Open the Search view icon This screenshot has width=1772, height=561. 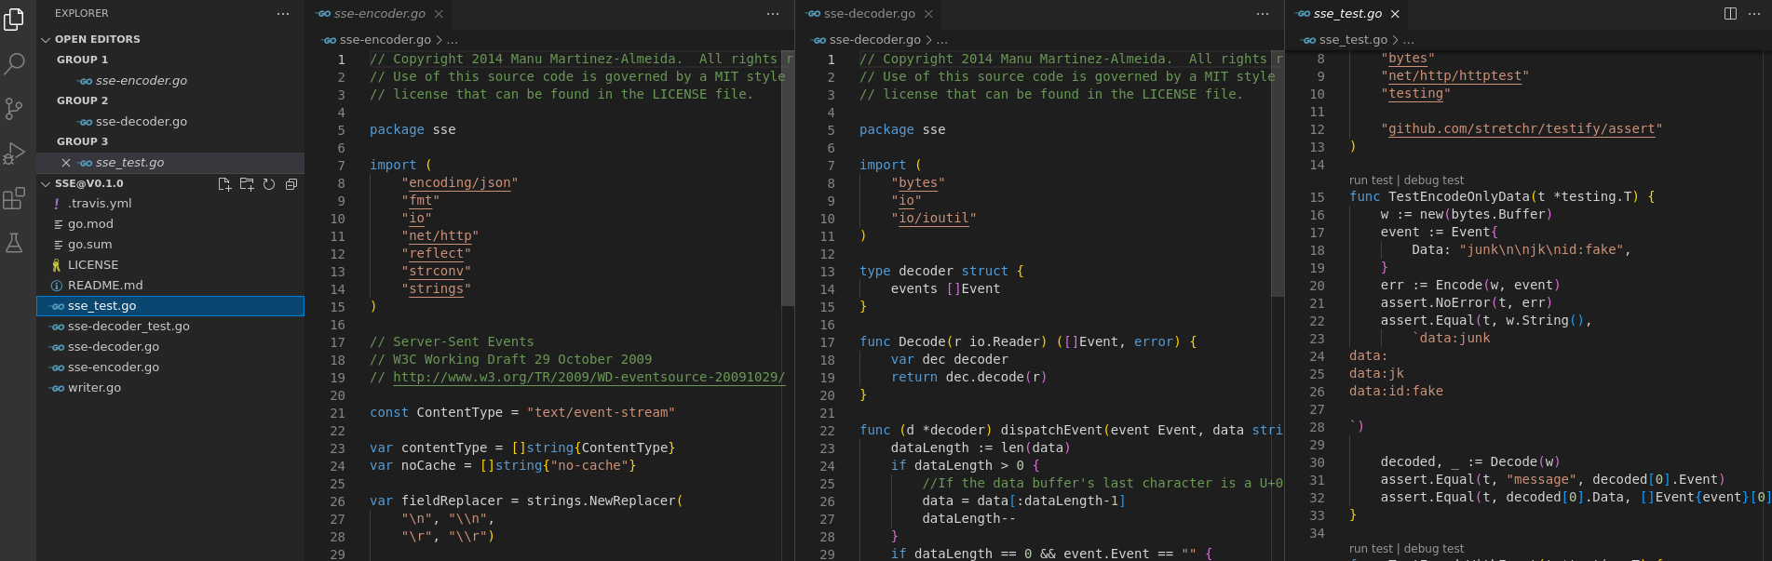click(14, 63)
